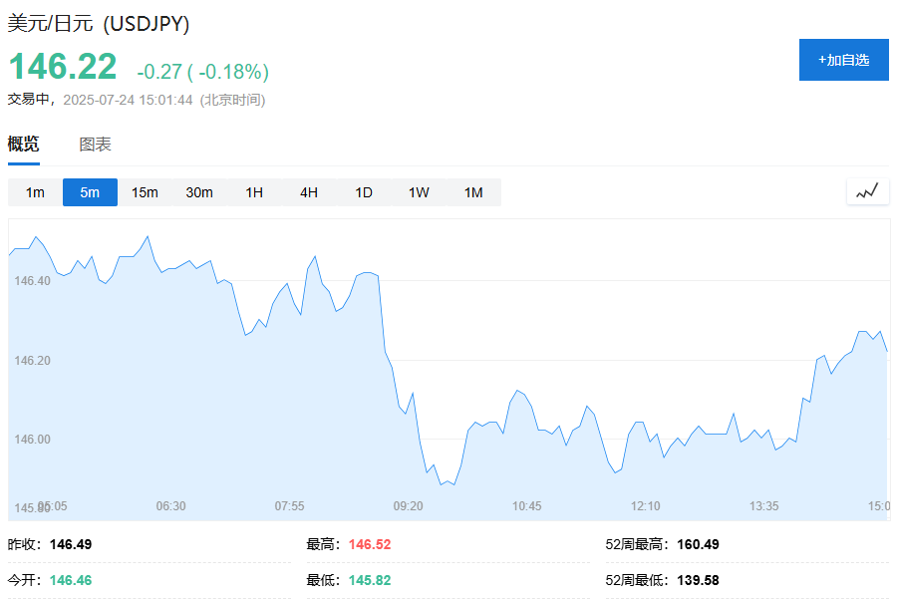Click the 09:20 time axis label
Screen dimensions: 897x603
tap(409, 506)
